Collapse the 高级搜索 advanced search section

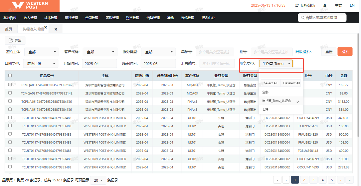[303, 52]
